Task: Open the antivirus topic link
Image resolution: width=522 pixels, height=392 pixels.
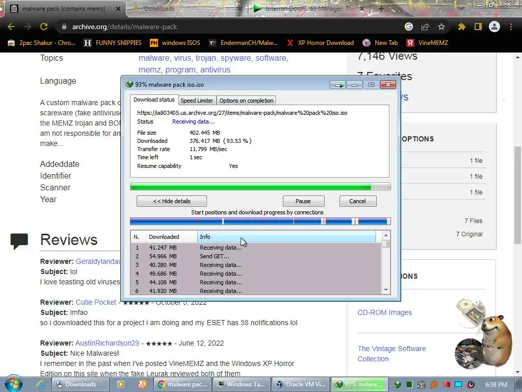Action: coord(215,69)
